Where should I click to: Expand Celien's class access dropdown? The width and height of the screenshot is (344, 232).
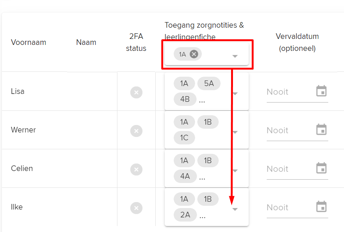pos(236,171)
